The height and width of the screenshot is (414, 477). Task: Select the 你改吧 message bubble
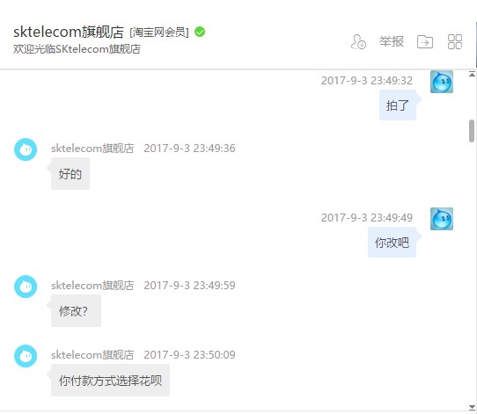pos(392,243)
